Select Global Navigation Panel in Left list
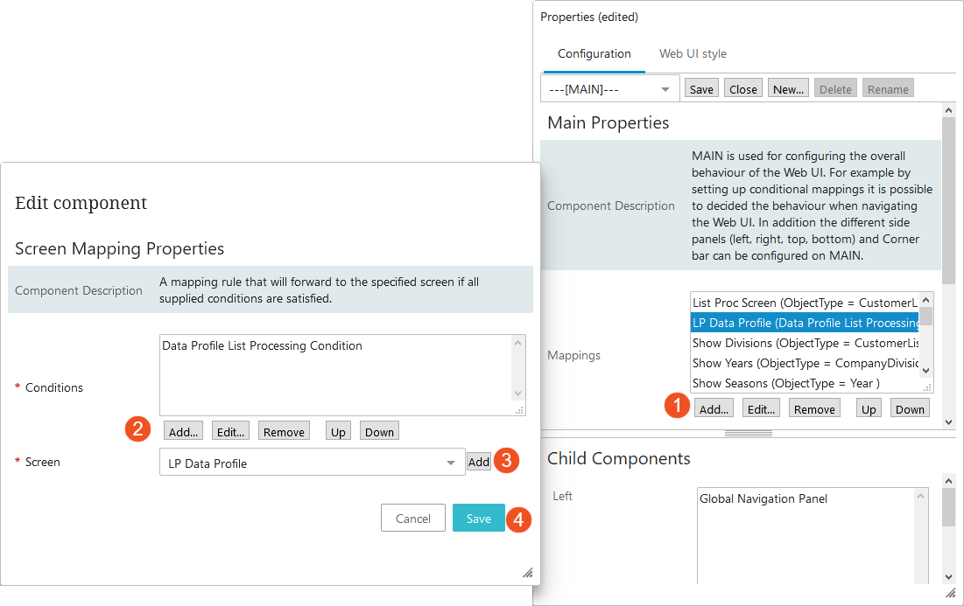This screenshot has height=606, width=964. 763,498
